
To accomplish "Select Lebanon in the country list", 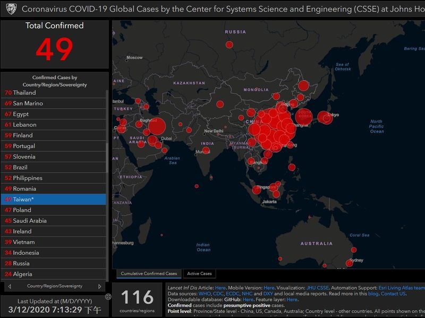I will pyautogui.click(x=54, y=125).
